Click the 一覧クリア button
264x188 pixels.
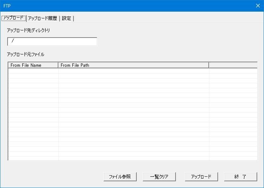(159, 177)
